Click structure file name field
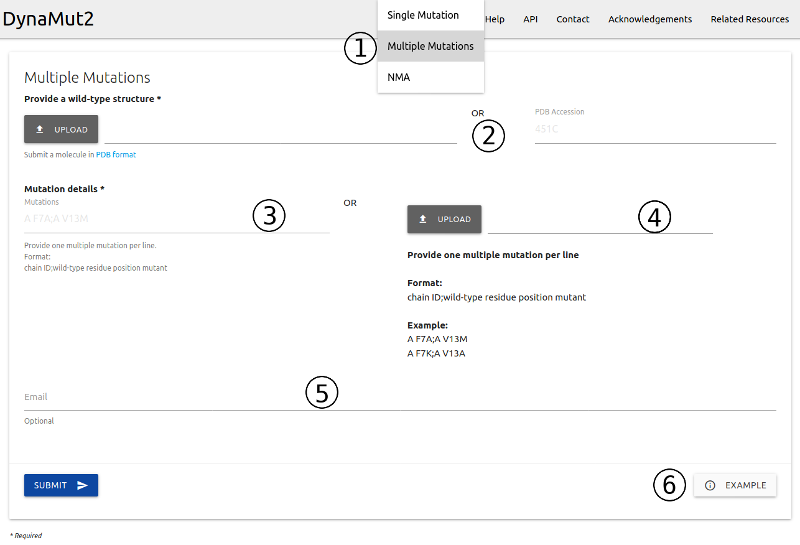 point(281,130)
